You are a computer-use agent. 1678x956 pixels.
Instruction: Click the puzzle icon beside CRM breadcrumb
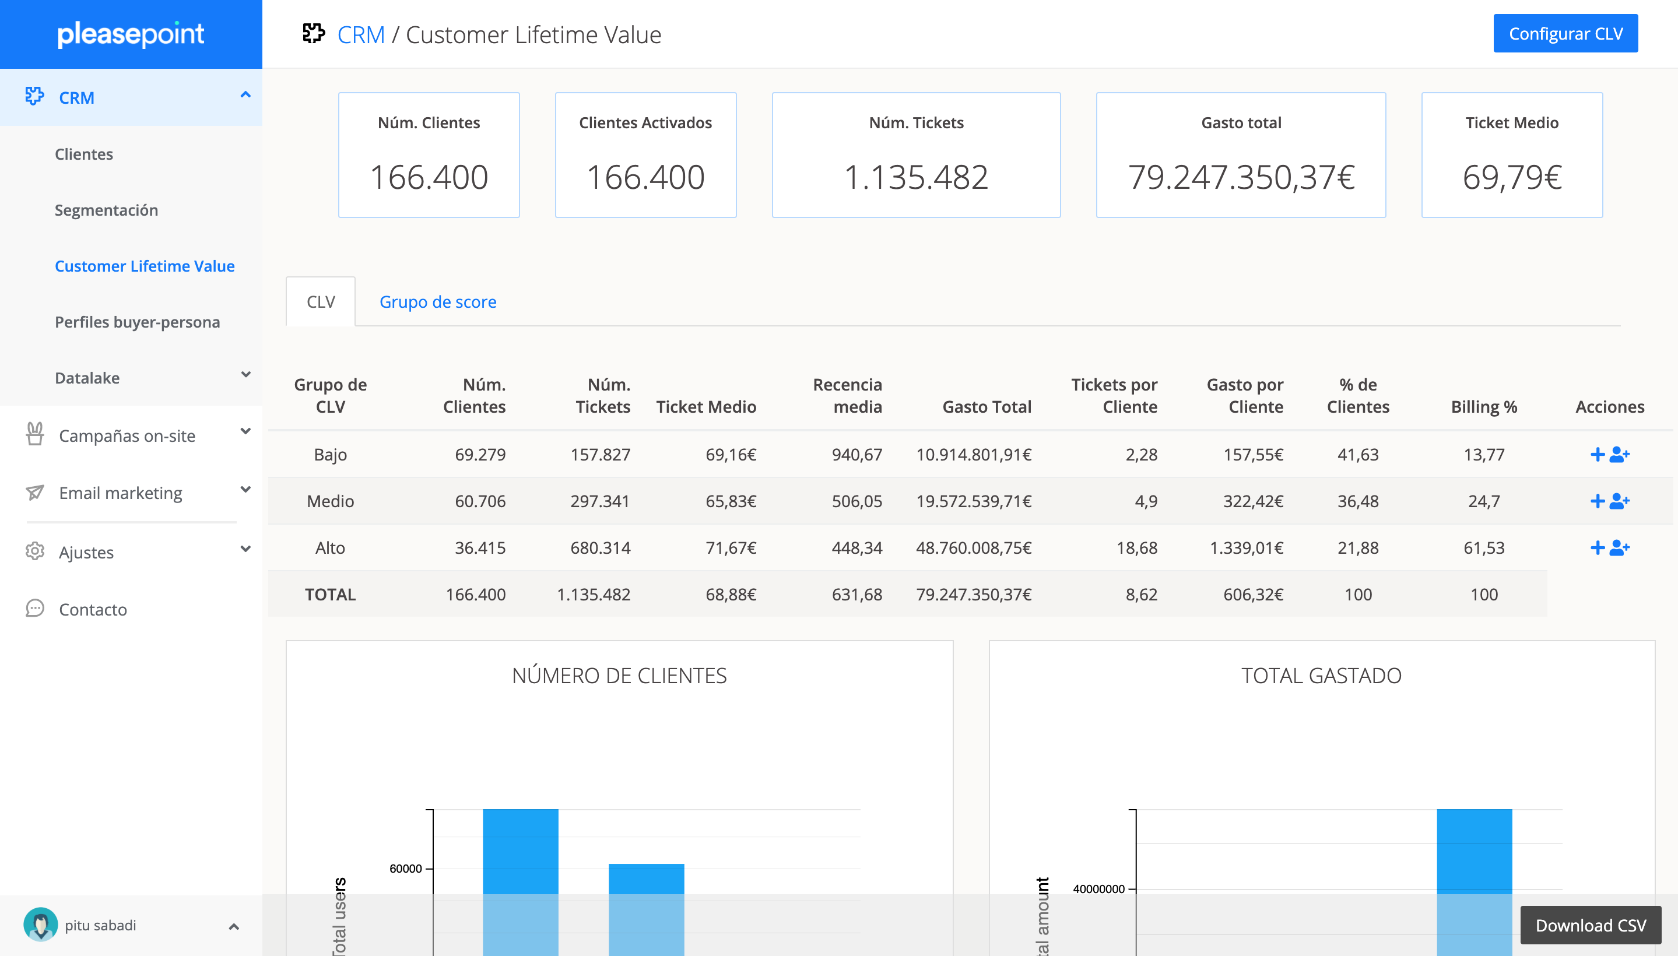pyautogui.click(x=313, y=33)
